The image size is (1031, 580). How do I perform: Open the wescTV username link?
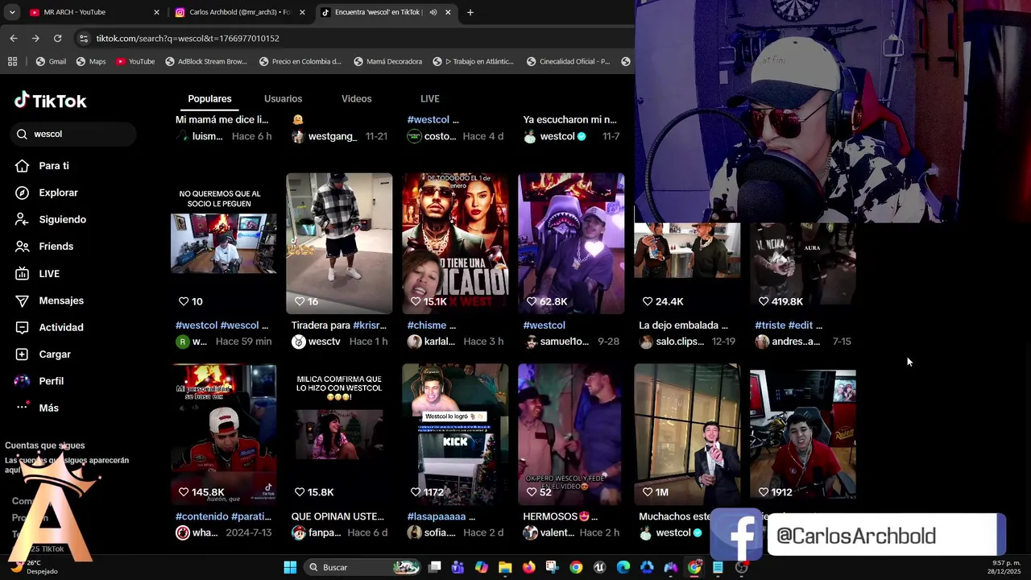click(325, 342)
